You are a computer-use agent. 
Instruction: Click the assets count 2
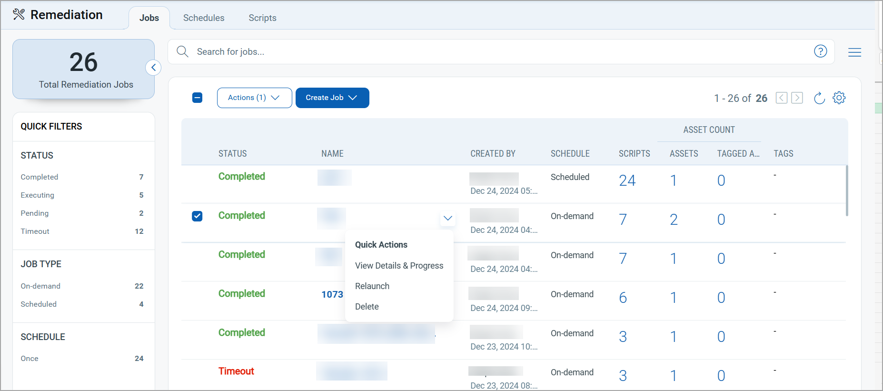(x=674, y=220)
